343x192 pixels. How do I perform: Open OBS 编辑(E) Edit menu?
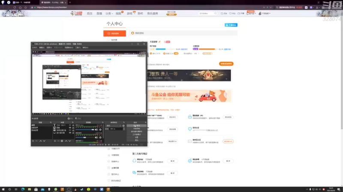click(x=42, y=47)
